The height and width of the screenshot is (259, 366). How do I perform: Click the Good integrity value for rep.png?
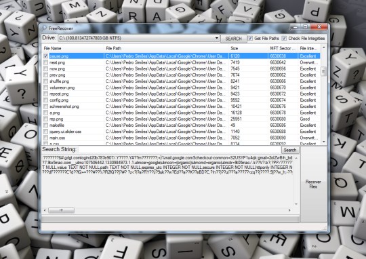pyautogui.click(x=305, y=119)
